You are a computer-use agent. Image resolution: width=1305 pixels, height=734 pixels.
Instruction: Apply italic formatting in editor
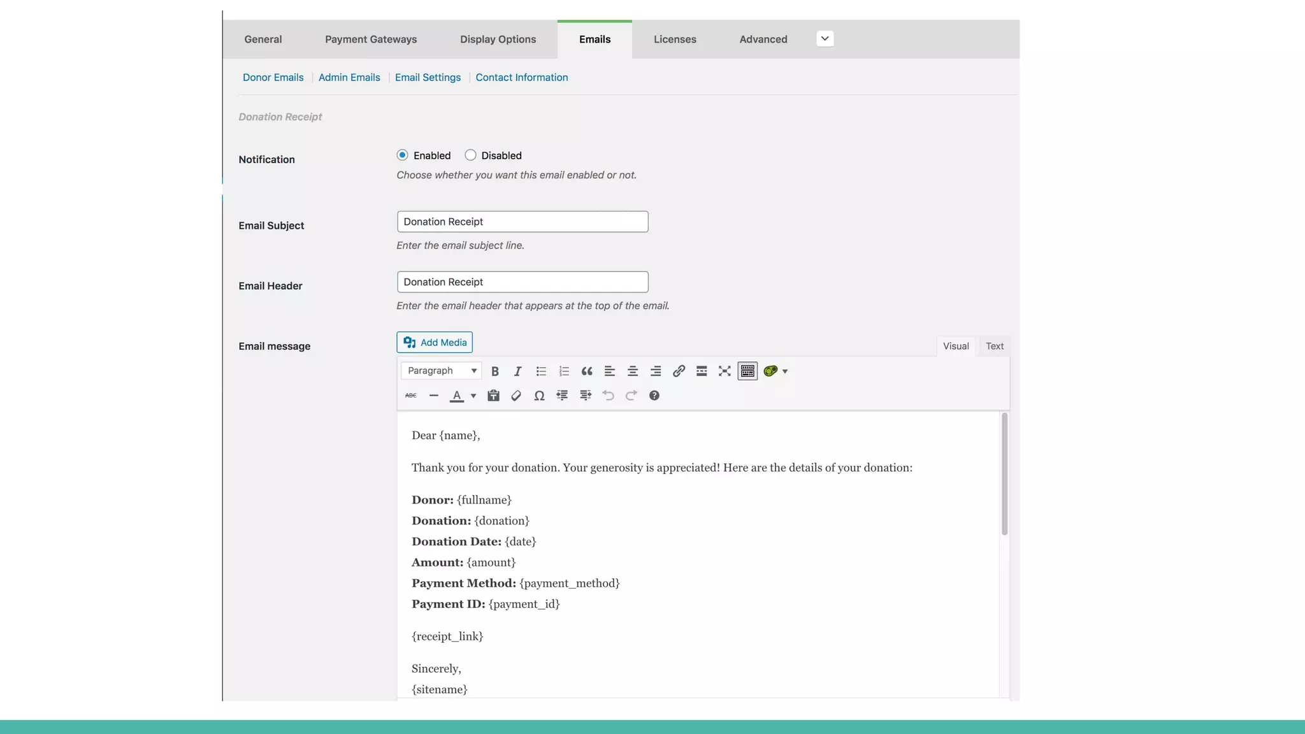tap(517, 371)
